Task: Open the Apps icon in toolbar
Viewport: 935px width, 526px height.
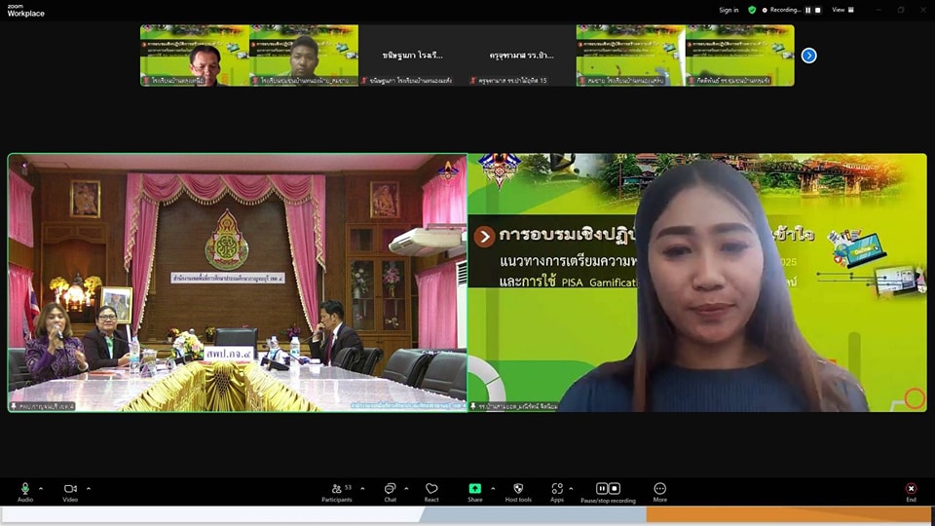Action: pyautogui.click(x=557, y=488)
